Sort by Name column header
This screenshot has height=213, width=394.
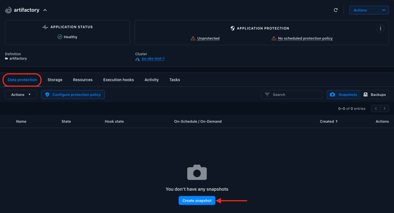pyautogui.click(x=21, y=122)
